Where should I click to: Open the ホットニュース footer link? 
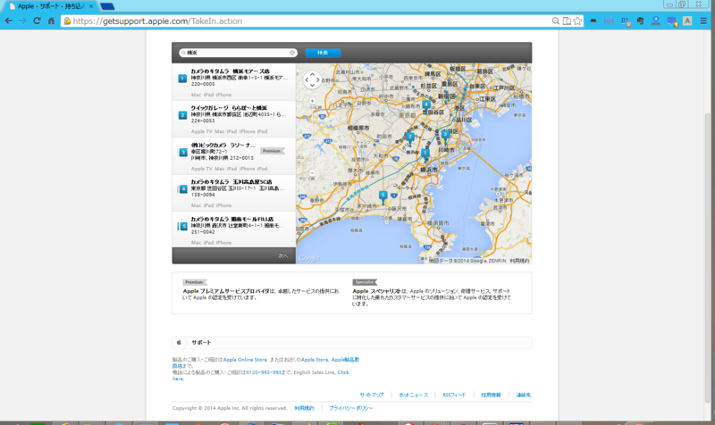tap(414, 395)
